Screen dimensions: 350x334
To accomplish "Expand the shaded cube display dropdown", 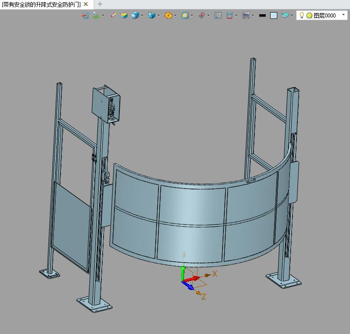I will click(x=142, y=16).
